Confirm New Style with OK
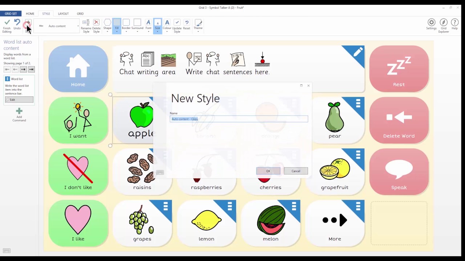Viewport: 465px width, 261px height. pos(268,171)
